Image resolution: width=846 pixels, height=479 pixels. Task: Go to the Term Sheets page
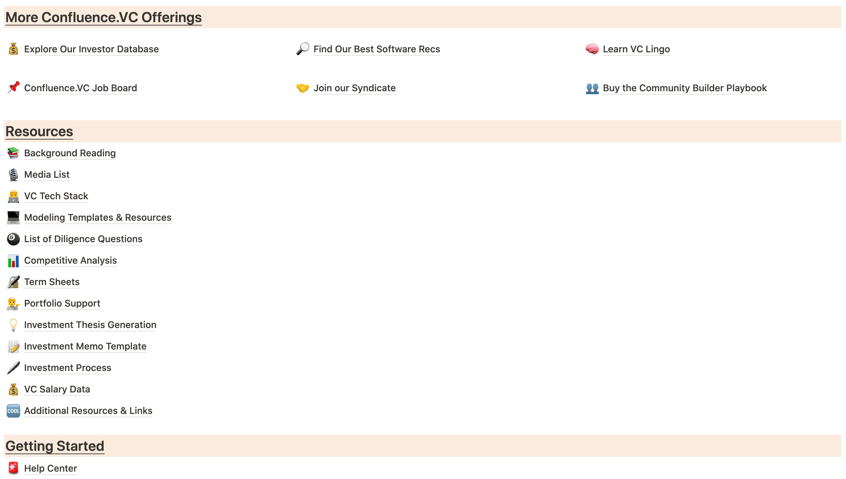coord(52,282)
